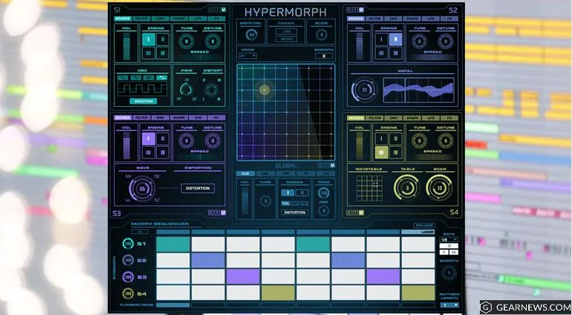
Task: Click the highlighted icon in S2 panel header
Action: point(361,10)
